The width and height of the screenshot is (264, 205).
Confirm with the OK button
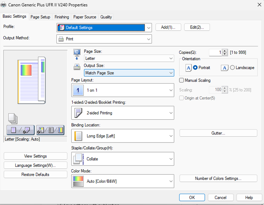point(192,197)
